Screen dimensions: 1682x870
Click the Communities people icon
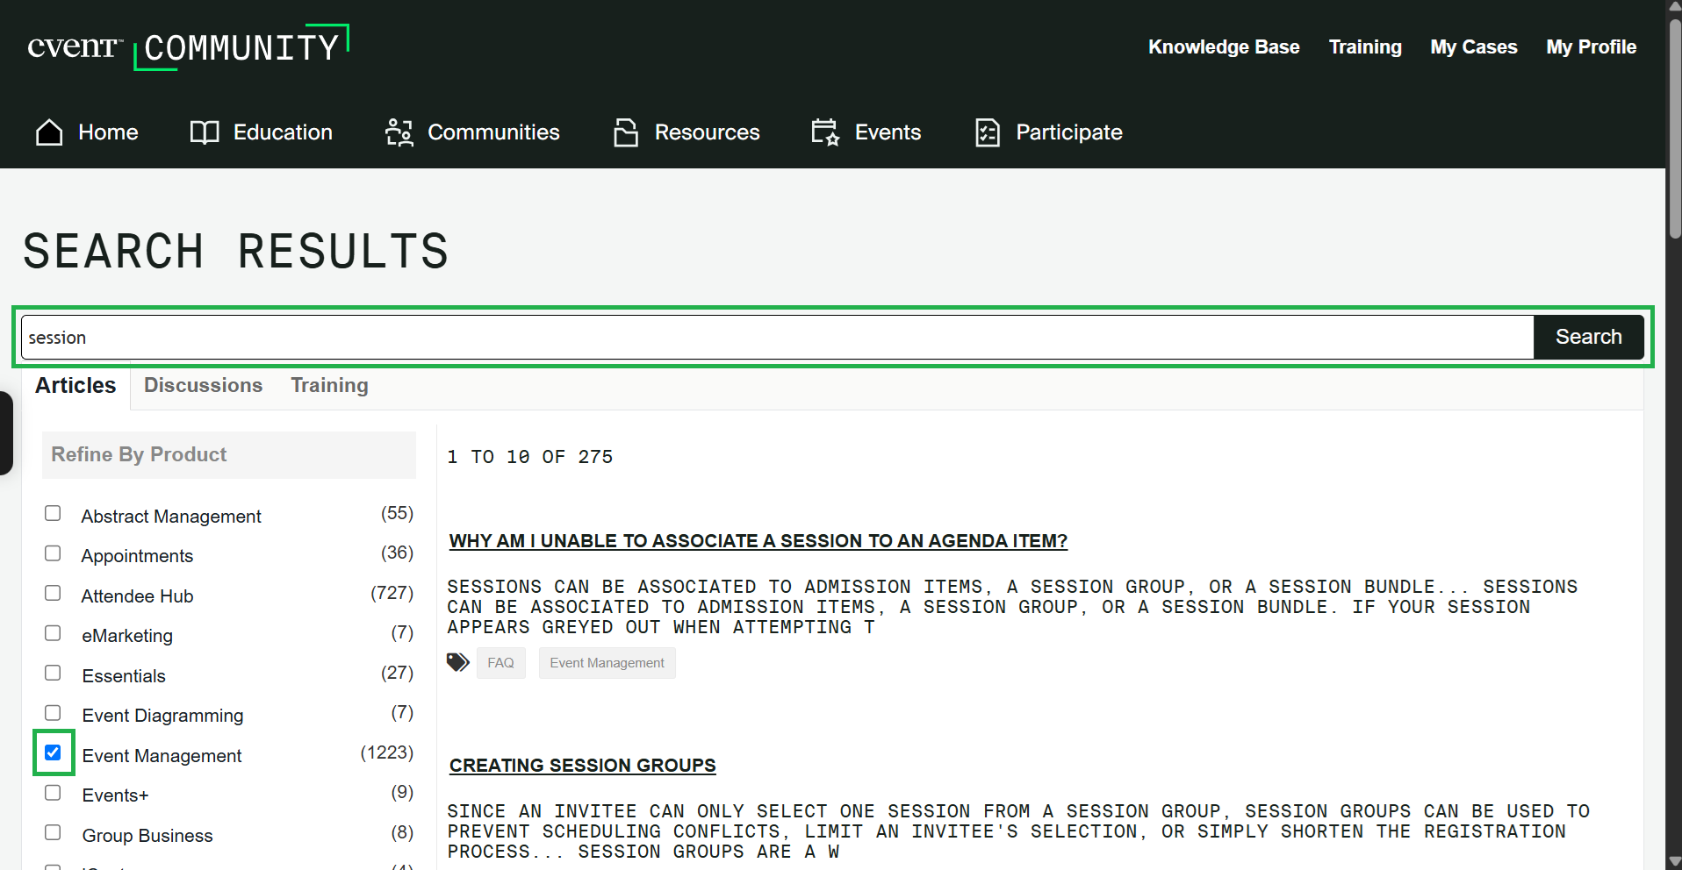coord(399,132)
